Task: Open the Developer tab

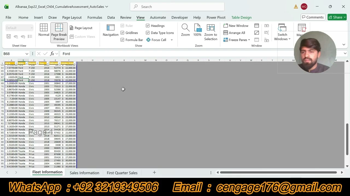Action: pyautogui.click(x=180, y=17)
